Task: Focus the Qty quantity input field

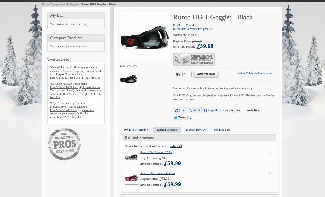Action: point(187,74)
